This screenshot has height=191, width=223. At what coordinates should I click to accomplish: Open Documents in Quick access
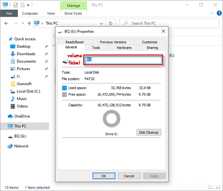click(23, 61)
